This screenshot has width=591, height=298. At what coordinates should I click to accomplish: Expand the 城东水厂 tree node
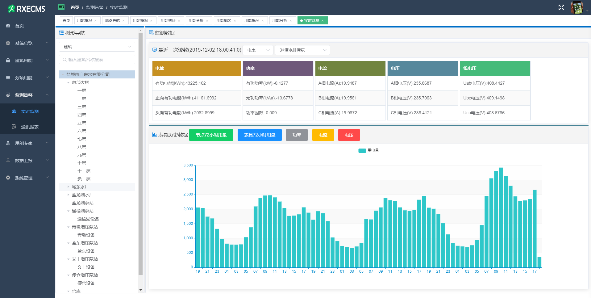(x=68, y=187)
